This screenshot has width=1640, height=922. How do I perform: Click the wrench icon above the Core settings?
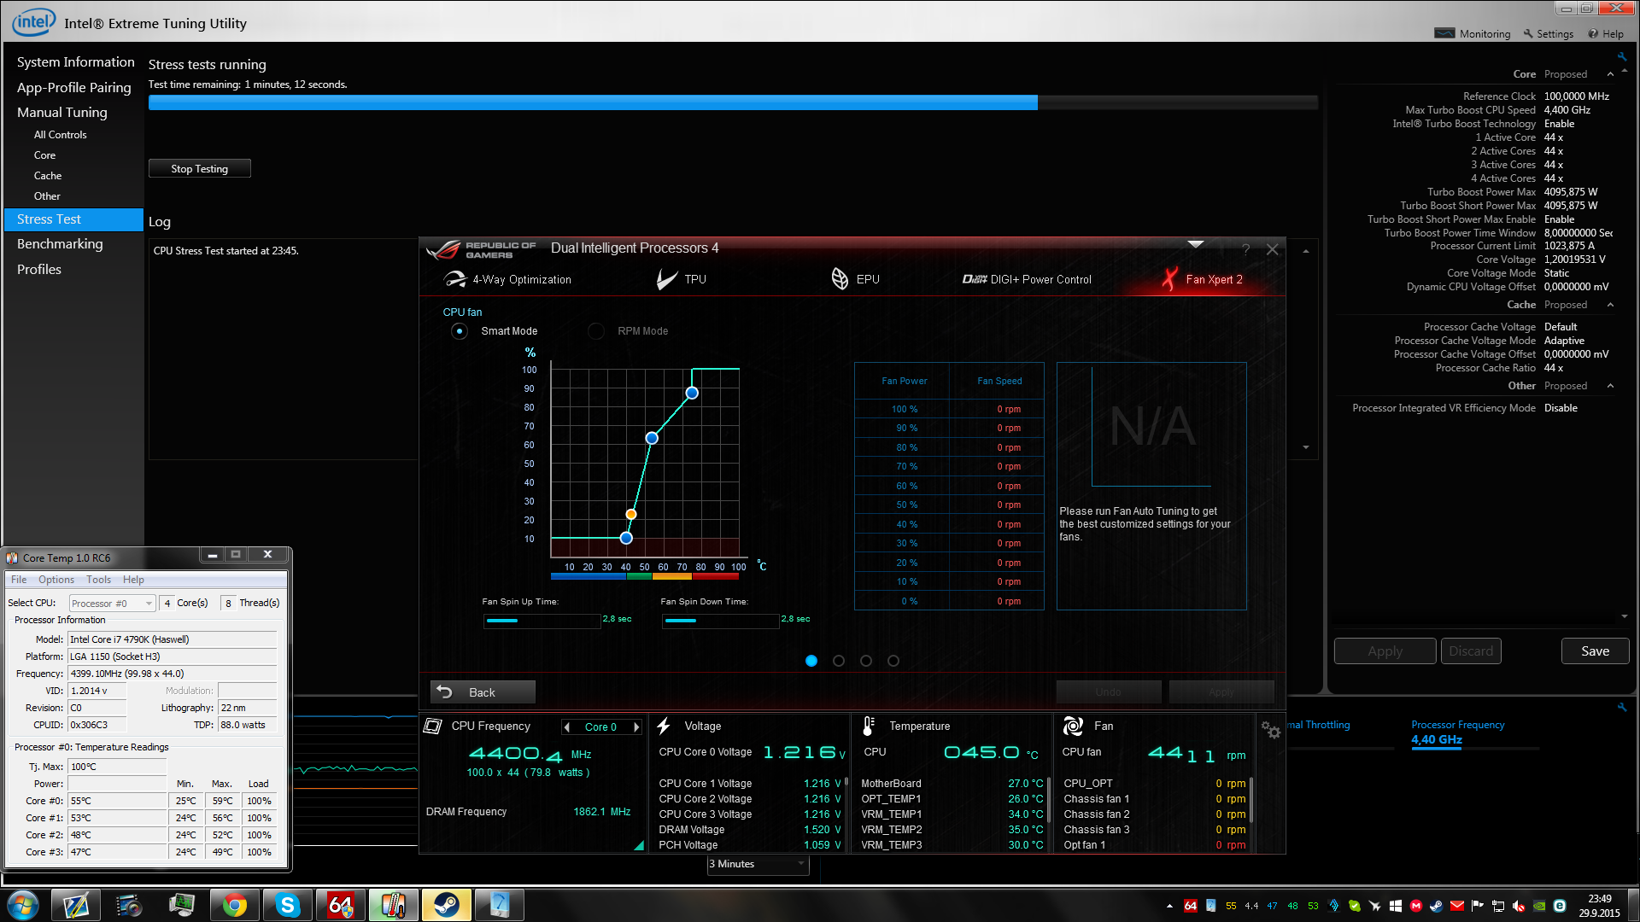tap(1621, 57)
